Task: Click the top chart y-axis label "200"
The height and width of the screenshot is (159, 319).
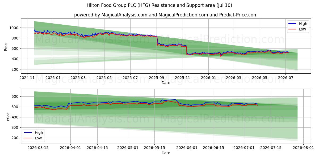Action: tap(15, 69)
